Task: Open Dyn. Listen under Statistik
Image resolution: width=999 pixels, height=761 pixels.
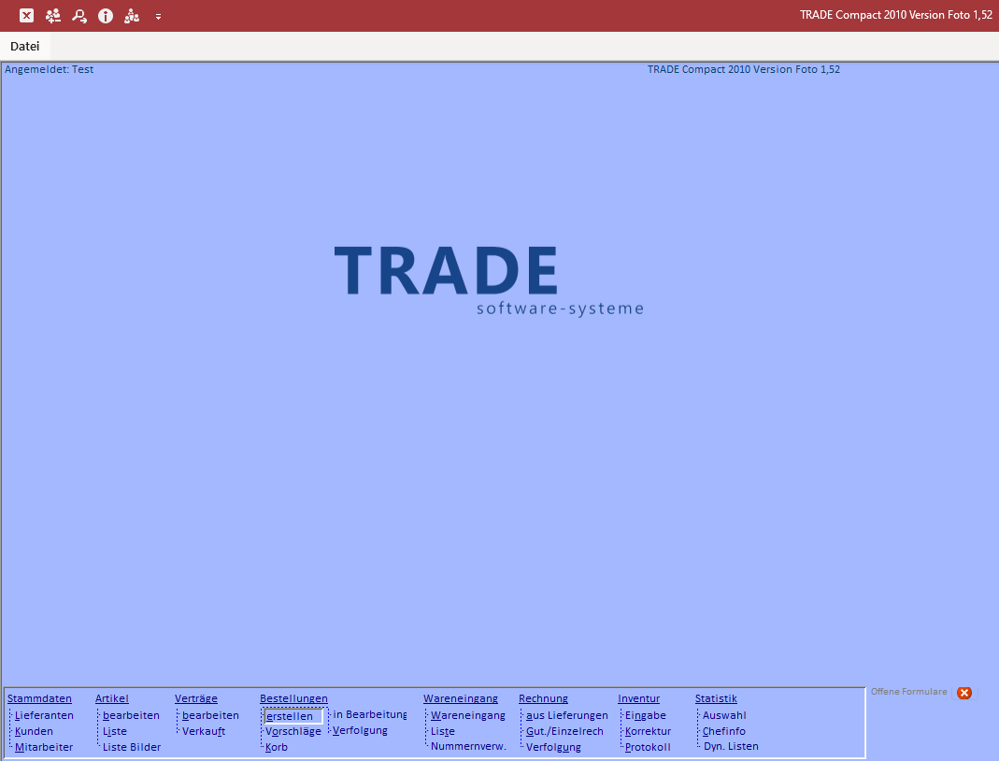Action: (732, 746)
